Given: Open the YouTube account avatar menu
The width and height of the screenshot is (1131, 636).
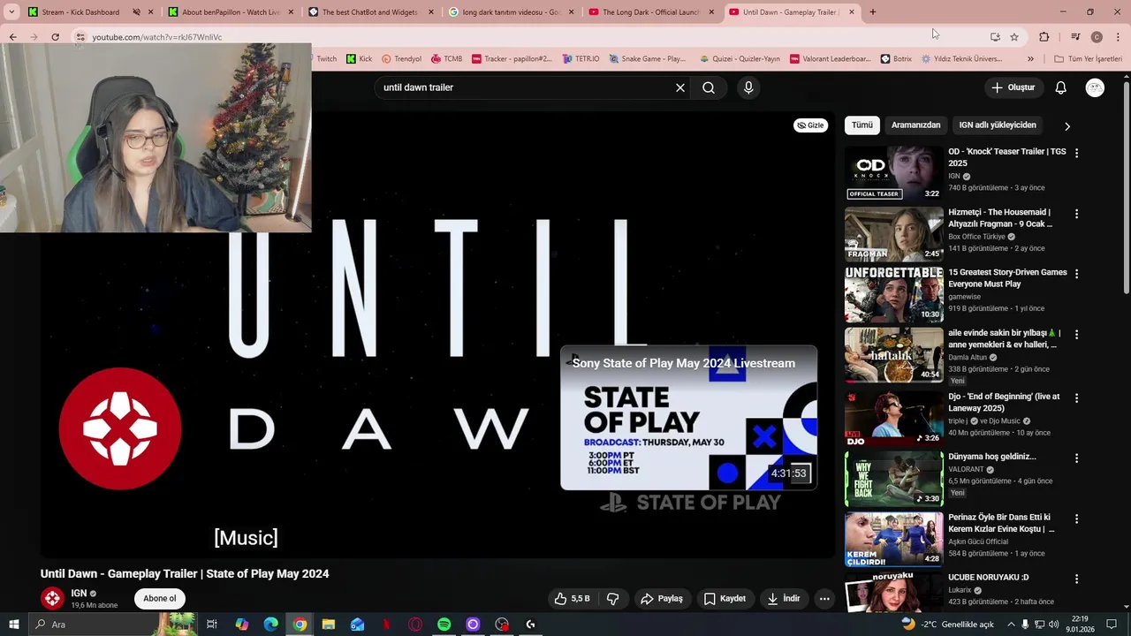Looking at the screenshot, I should pyautogui.click(x=1095, y=87).
